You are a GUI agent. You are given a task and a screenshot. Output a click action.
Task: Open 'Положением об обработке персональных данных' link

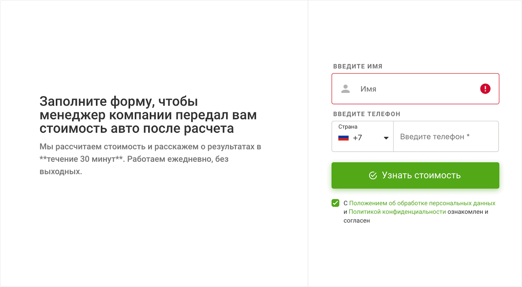point(422,203)
